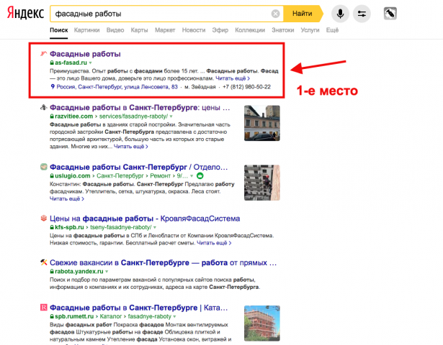Open result Свежие вакансии в Санкт-Петербурге
Viewport: 443px width, 345px height.
point(163,262)
